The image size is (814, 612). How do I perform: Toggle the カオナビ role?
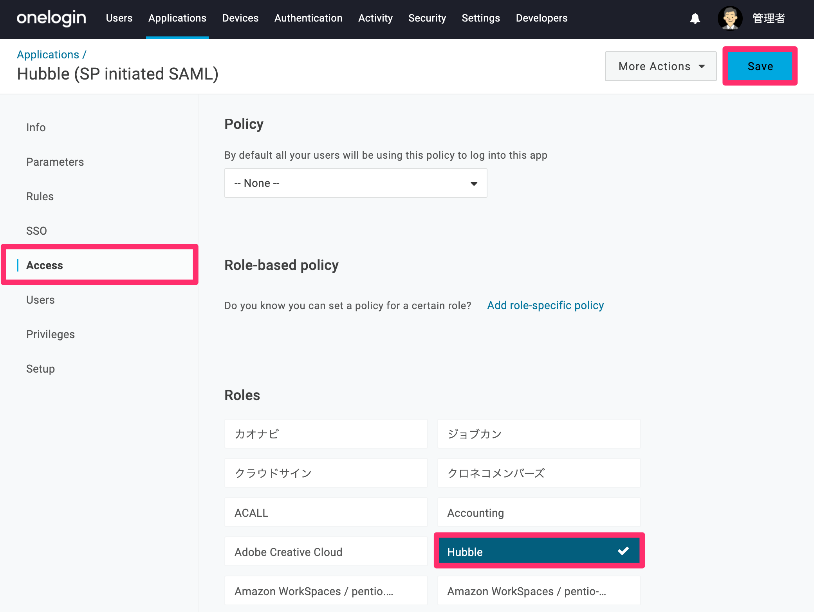point(326,434)
